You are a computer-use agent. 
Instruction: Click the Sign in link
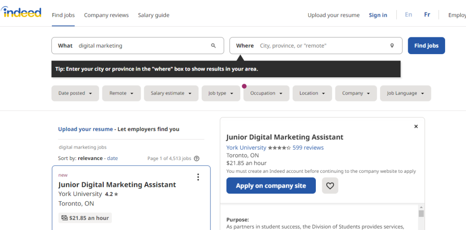click(x=378, y=15)
